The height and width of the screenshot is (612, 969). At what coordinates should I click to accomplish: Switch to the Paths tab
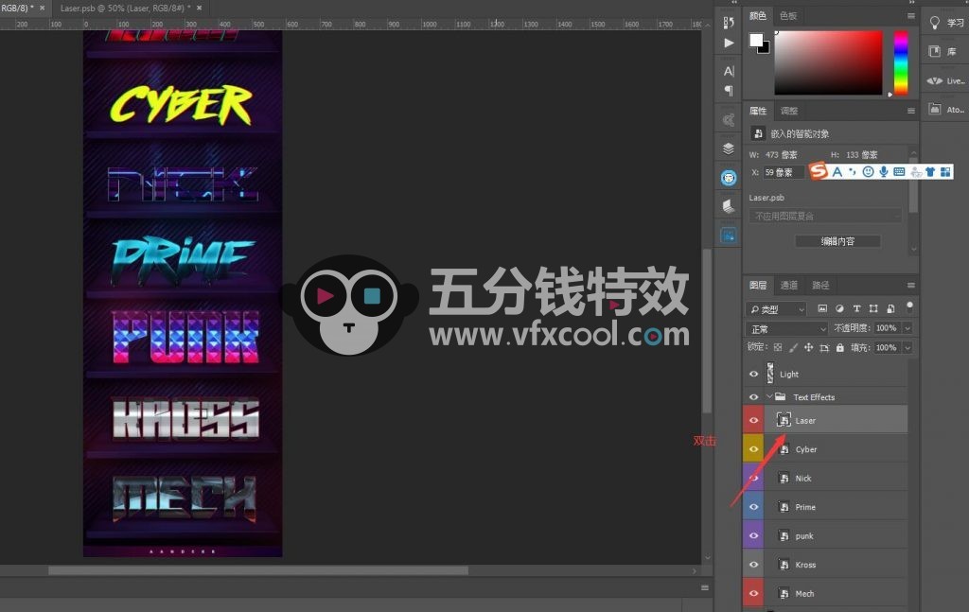coord(820,286)
